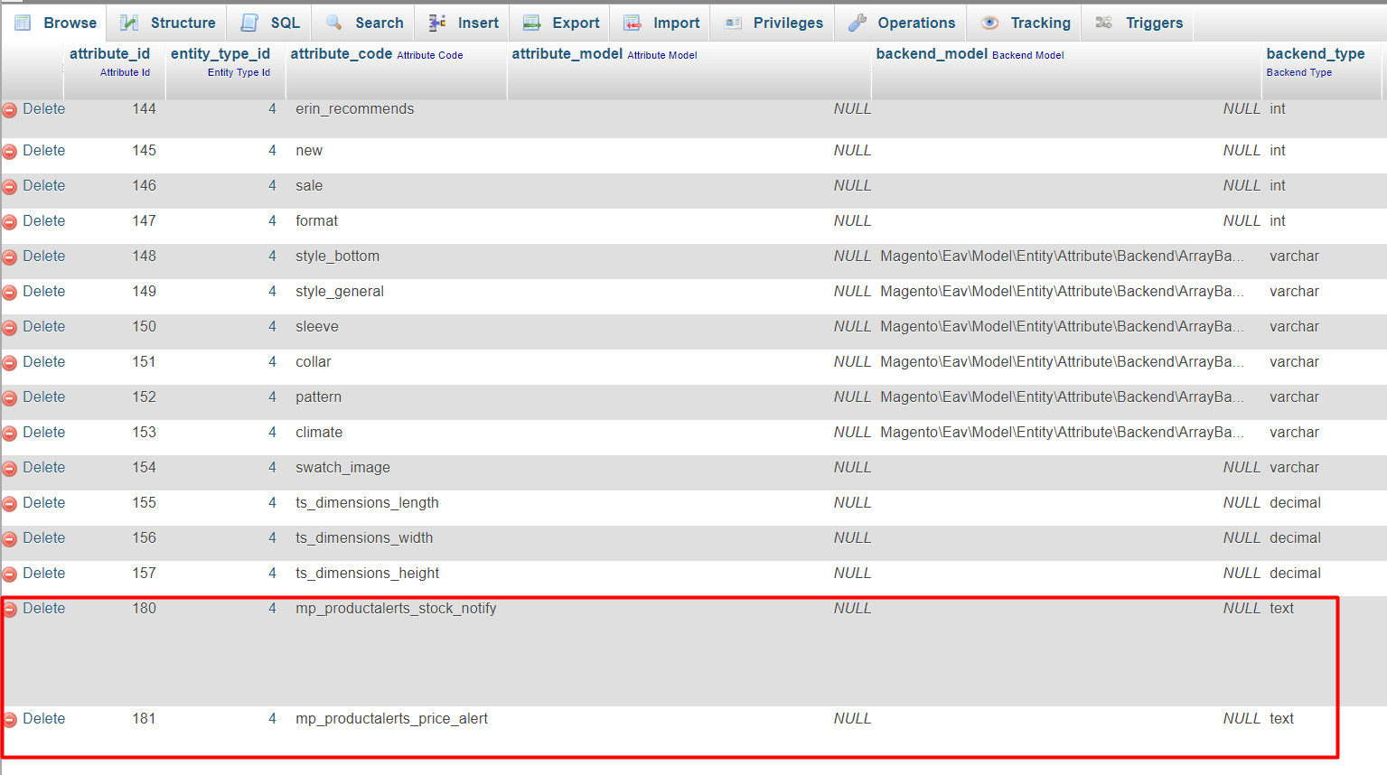Open the Export tab
This screenshot has height=775, width=1387.
click(x=575, y=23)
